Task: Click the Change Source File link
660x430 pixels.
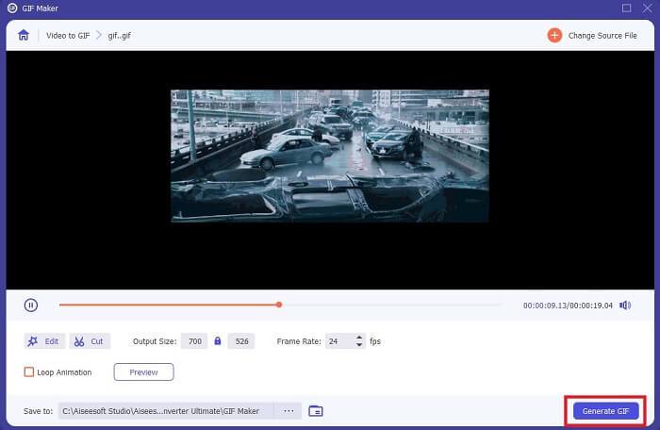Action: click(602, 36)
